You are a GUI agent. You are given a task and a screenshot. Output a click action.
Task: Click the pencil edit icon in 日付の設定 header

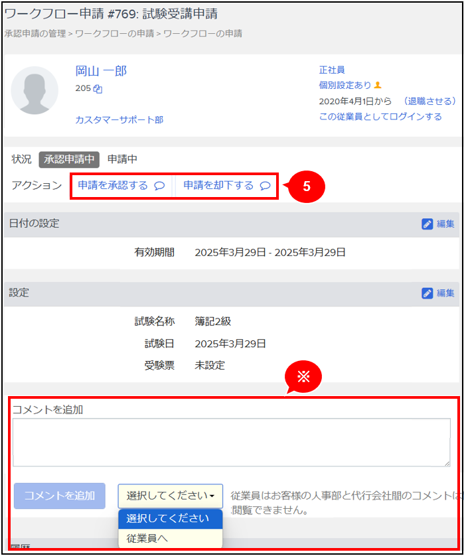point(427,224)
